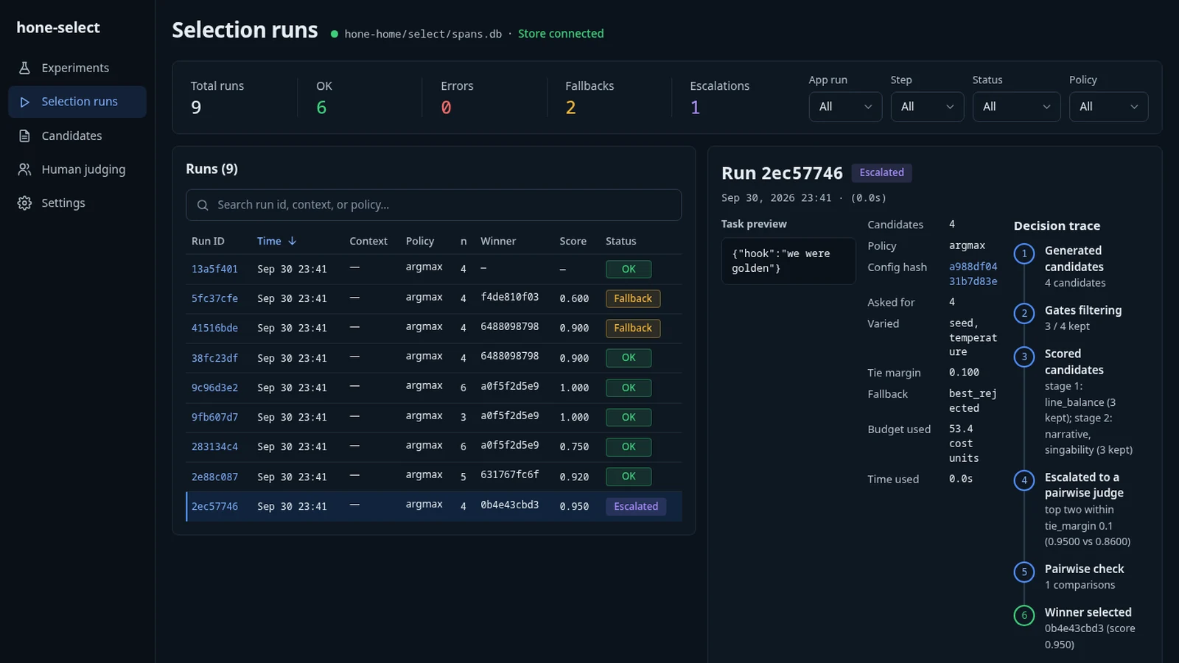Open the Step filter dropdown
The height and width of the screenshot is (663, 1179).
click(927, 107)
